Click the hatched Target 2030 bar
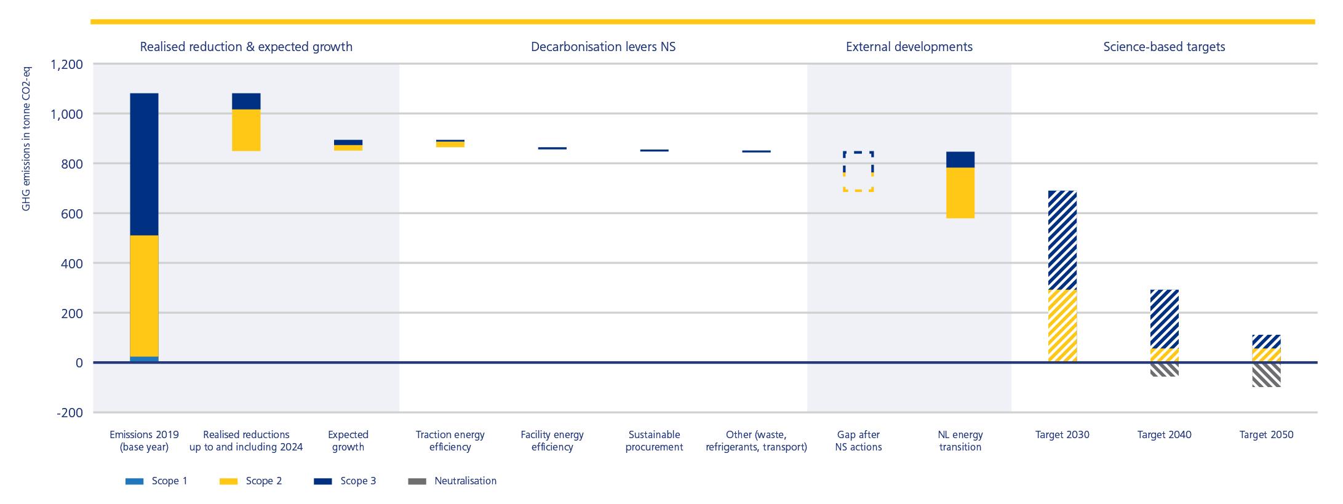The height and width of the screenshot is (504, 1343). [x=1062, y=276]
